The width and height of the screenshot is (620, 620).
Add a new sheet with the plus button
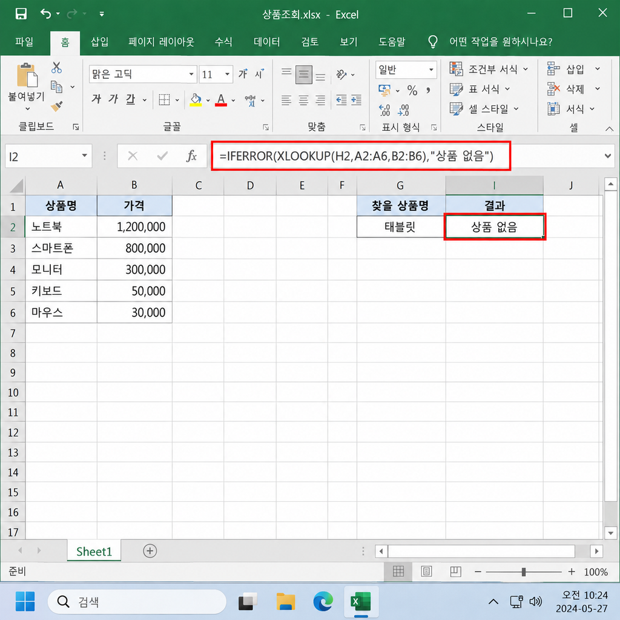click(150, 551)
